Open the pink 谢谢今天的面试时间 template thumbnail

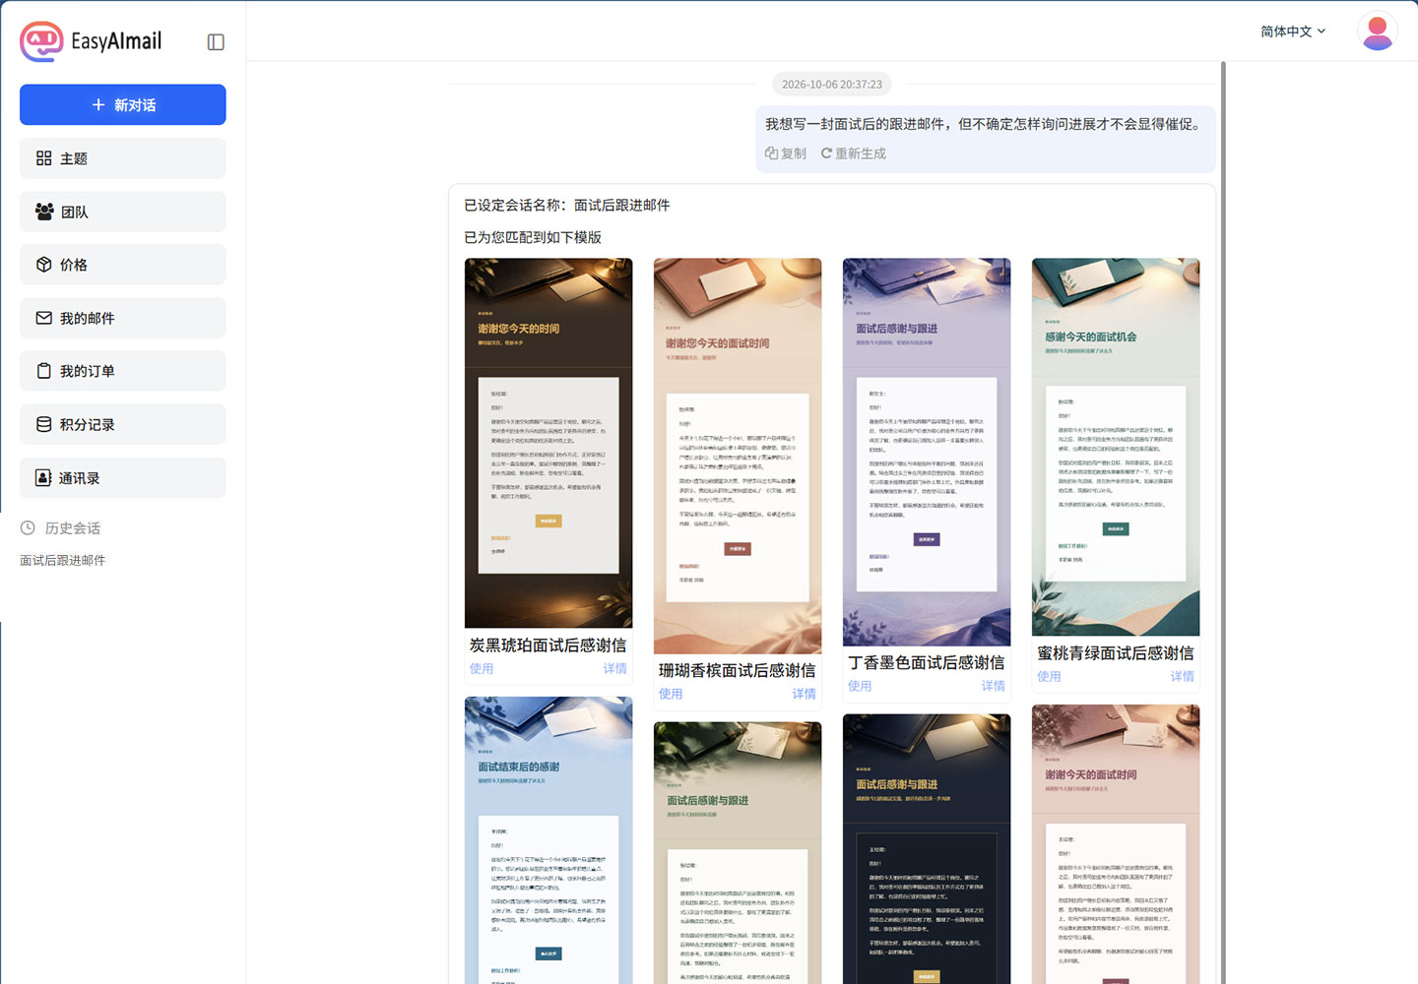(x=1116, y=844)
